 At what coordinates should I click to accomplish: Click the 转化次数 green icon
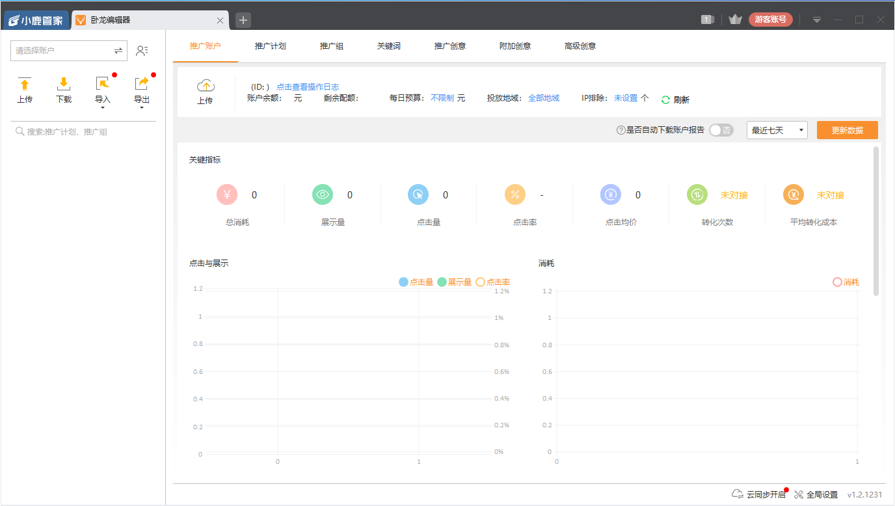[697, 194]
